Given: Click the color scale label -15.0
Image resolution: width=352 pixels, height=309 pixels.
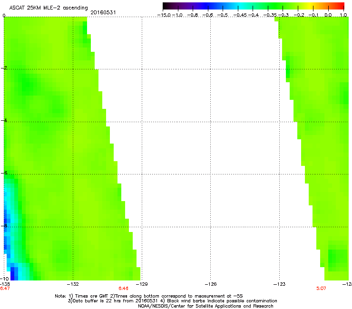Looking at the screenshot, I should [x=164, y=15].
